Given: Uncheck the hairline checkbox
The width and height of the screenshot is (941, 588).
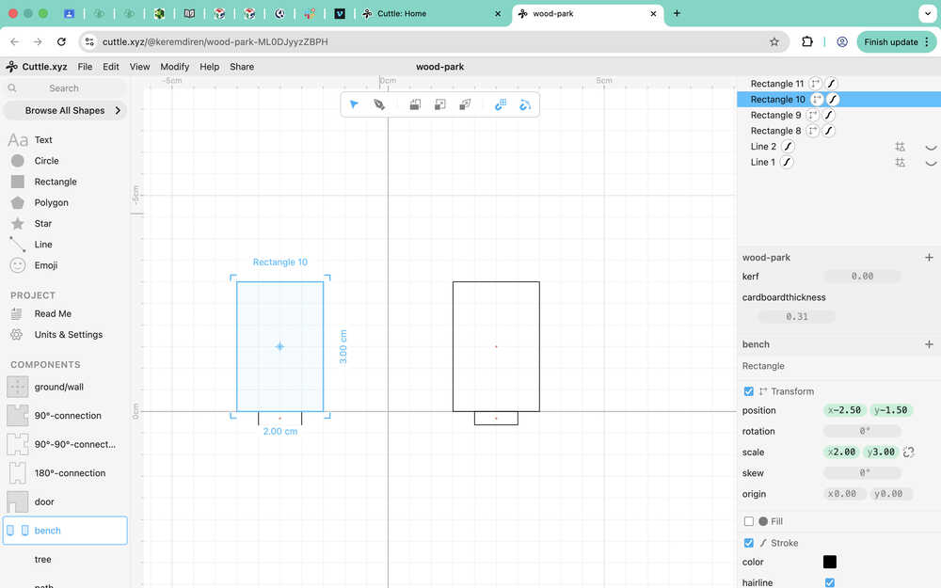Looking at the screenshot, I should pos(829,582).
